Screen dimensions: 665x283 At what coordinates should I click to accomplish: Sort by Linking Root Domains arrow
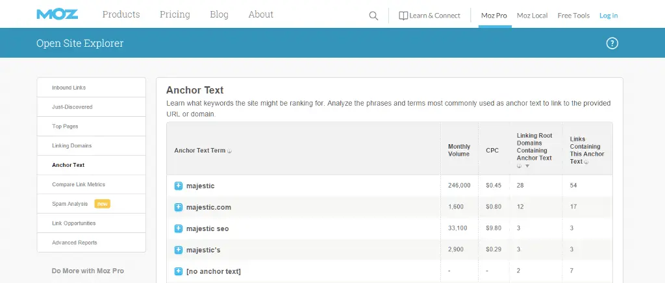(x=527, y=166)
